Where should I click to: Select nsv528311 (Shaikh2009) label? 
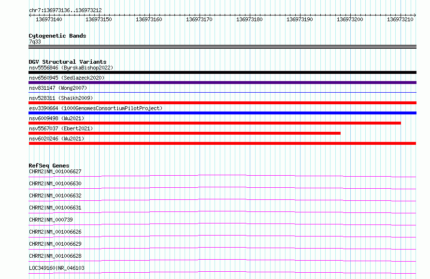(61, 98)
